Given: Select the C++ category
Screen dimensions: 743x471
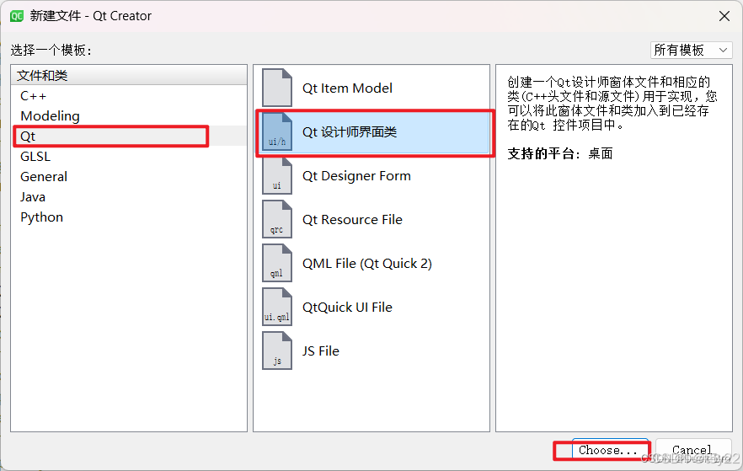Looking at the screenshot, I should [129, 96].
